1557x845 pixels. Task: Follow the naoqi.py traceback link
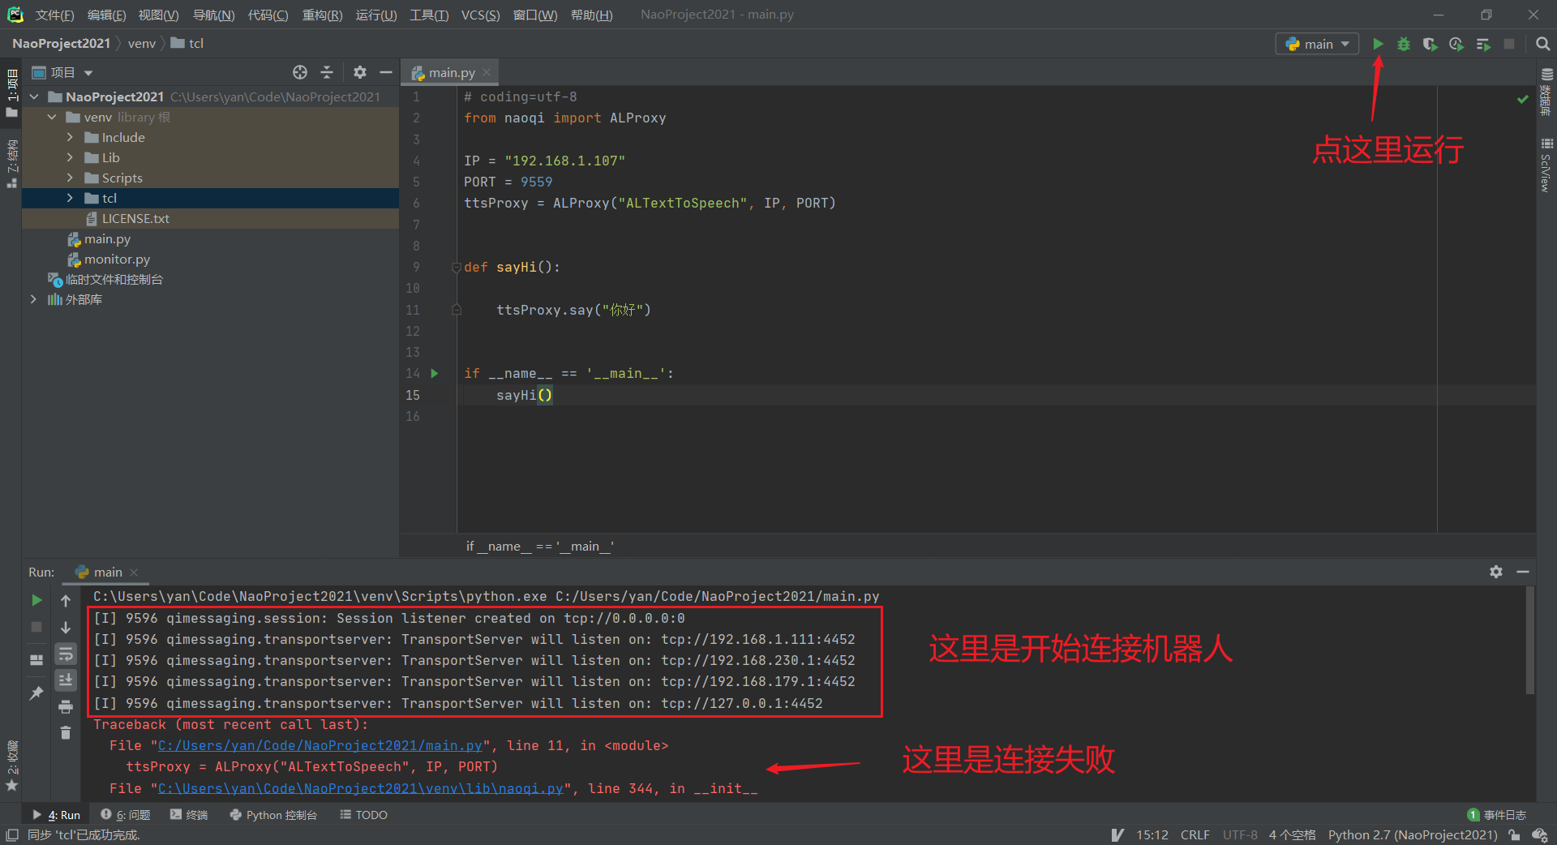point(360,788)
